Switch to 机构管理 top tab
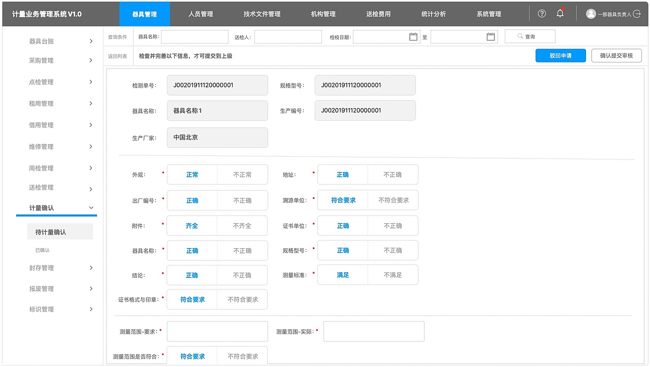The image size is (650, 367). tap(323, 14)
